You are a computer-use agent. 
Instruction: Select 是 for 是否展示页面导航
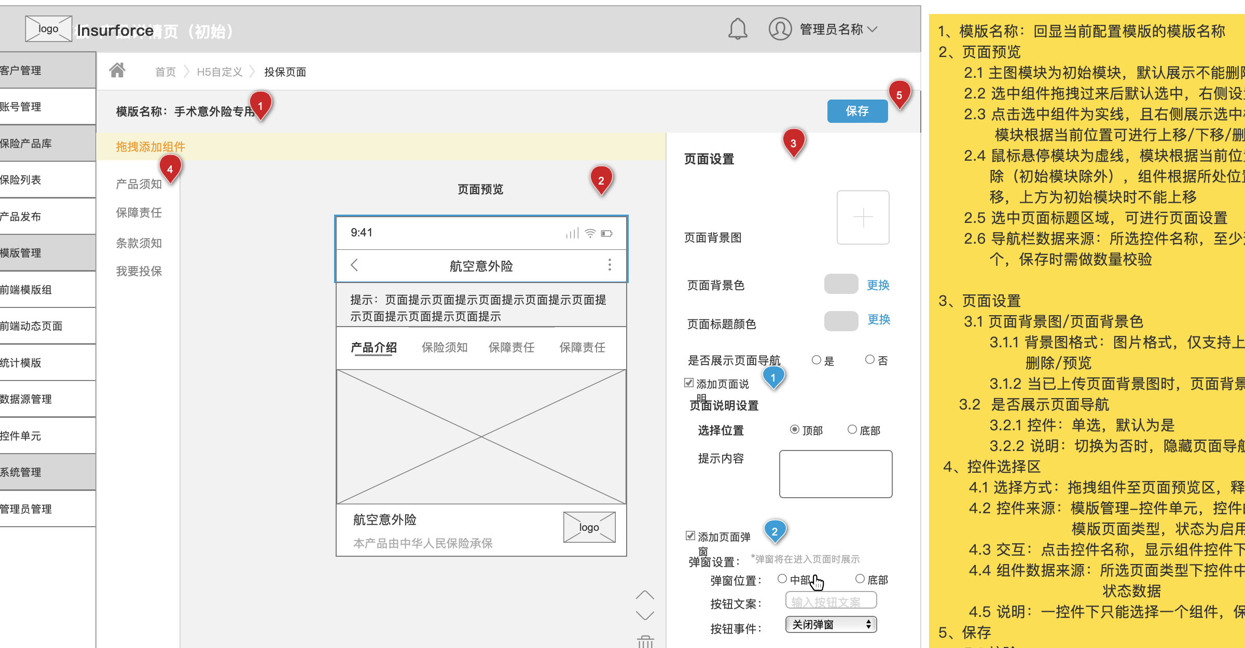817,360
